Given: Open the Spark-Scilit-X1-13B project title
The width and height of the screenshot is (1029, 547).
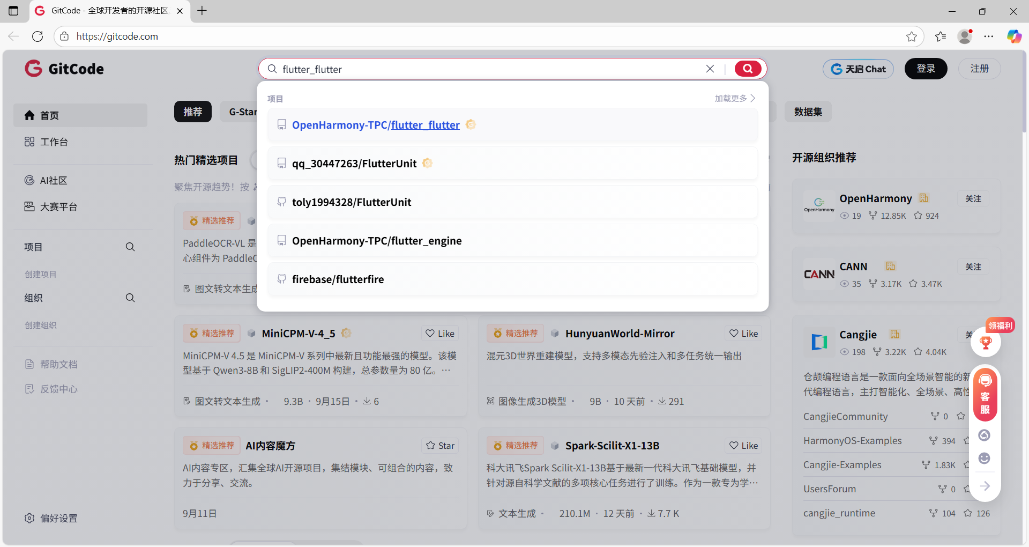Looking at the screenshot, I should (612, 446).
